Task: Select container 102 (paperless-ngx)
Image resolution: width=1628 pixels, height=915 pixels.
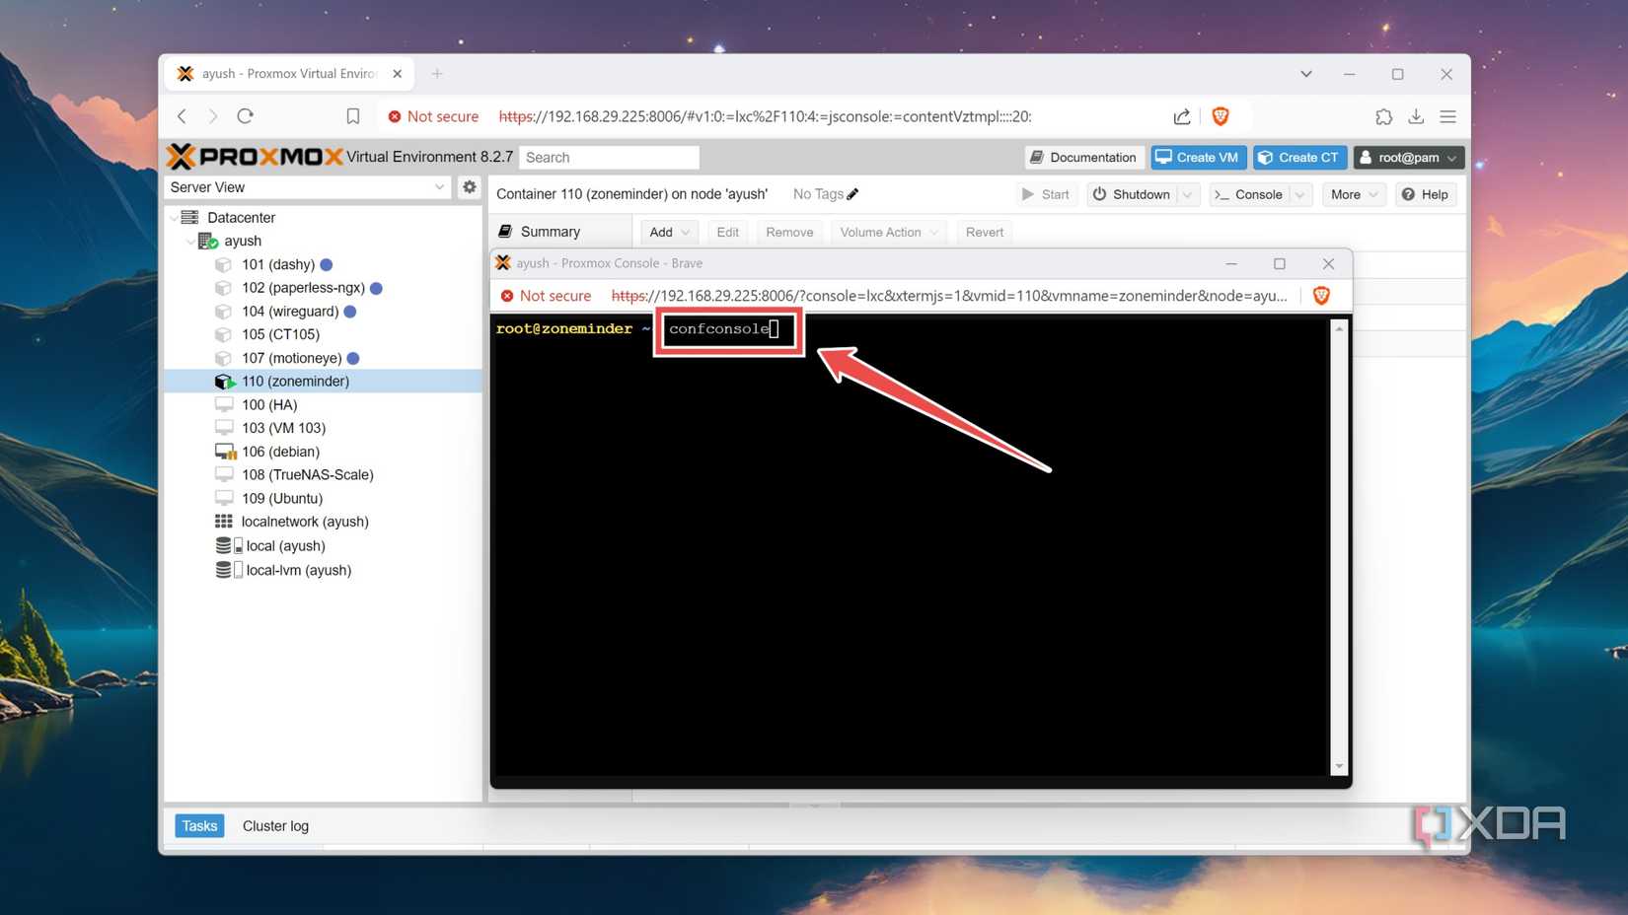Action: click(x=303, y=288)
